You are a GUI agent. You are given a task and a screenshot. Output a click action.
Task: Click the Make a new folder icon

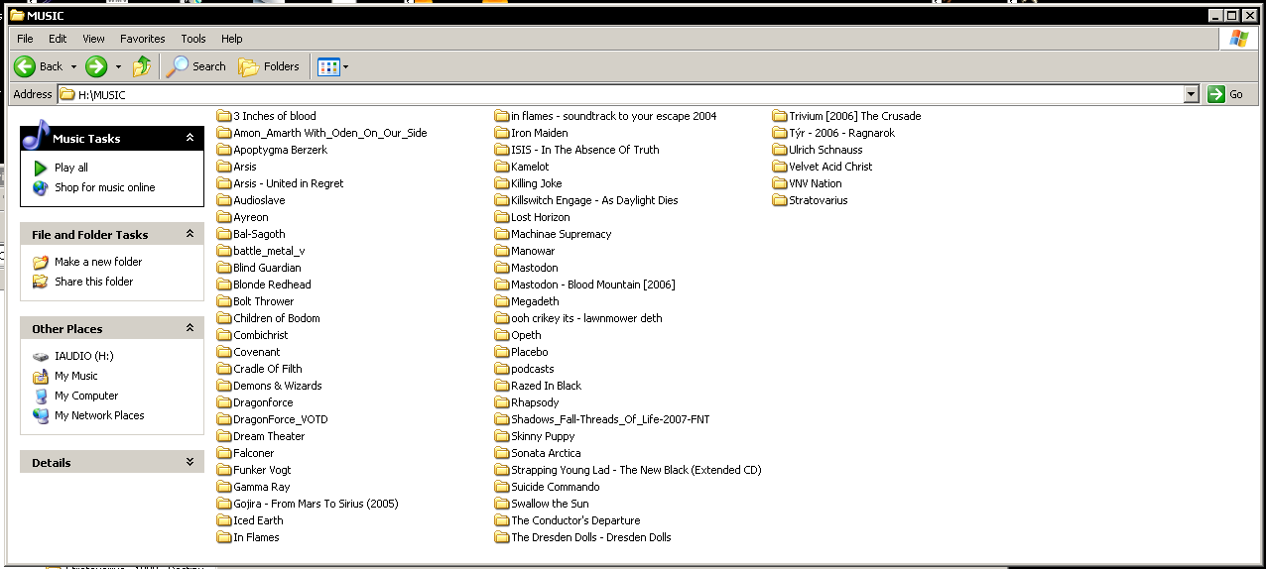(41, 262)
